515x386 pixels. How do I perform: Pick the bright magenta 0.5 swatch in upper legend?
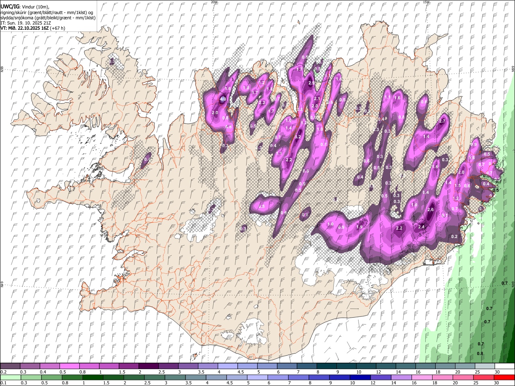tap(70, 366)
